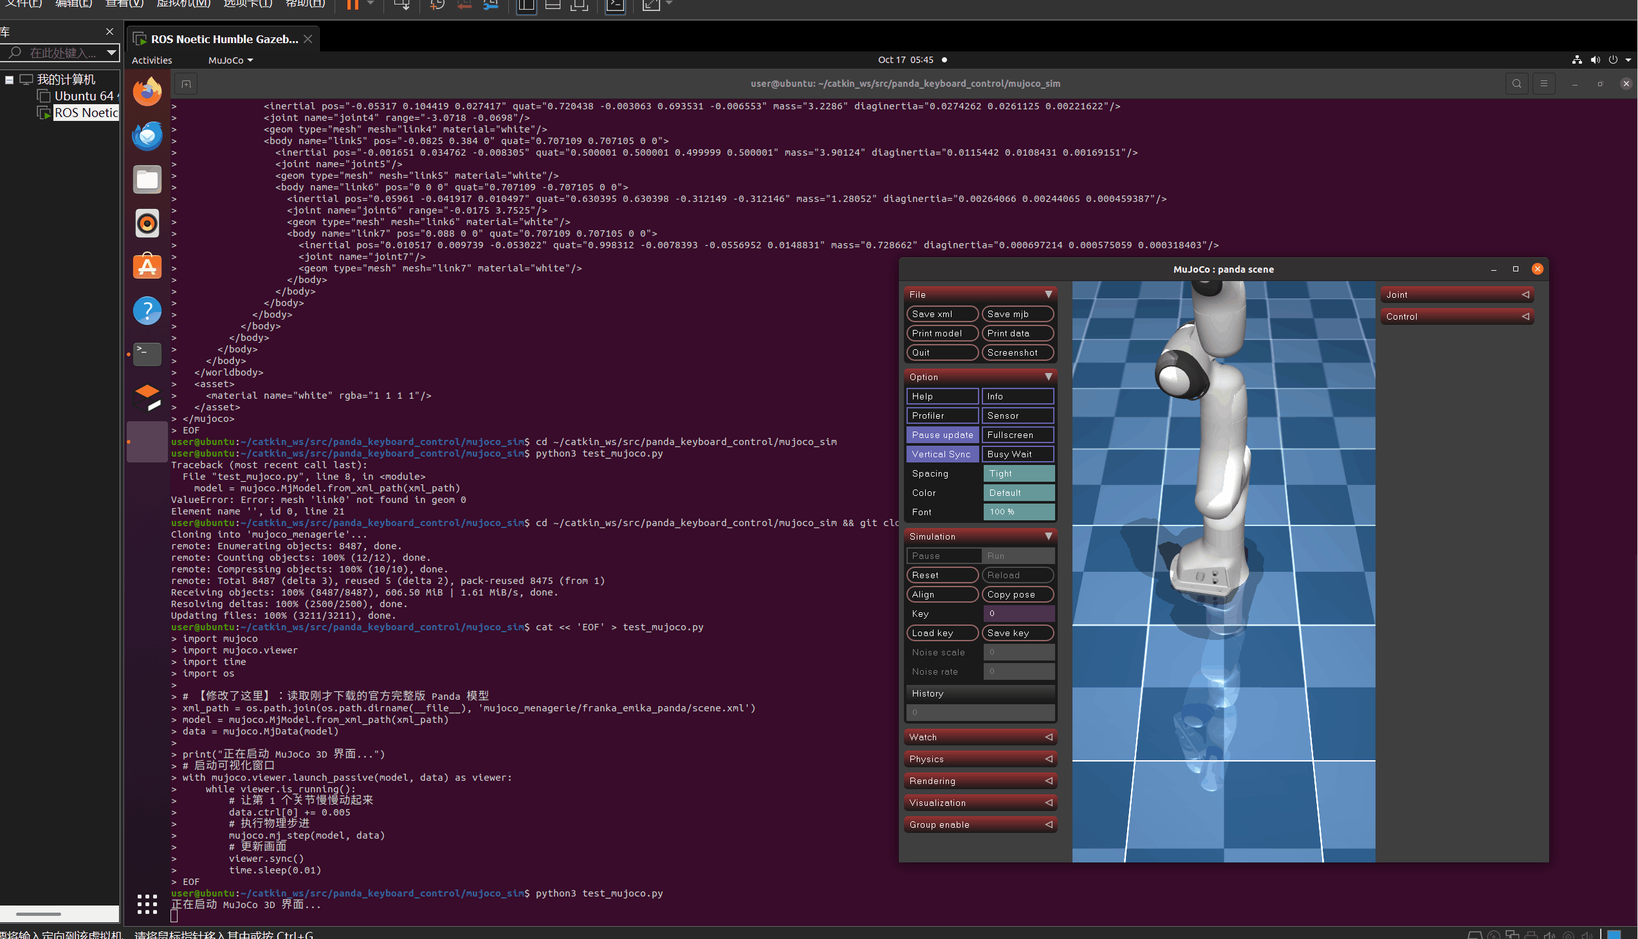1638x939 pixels.
Task: Show the Info overlay
Action: [x=1017, y=396]
